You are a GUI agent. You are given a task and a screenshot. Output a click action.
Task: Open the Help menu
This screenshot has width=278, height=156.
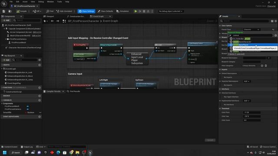(x=67, y=2)
